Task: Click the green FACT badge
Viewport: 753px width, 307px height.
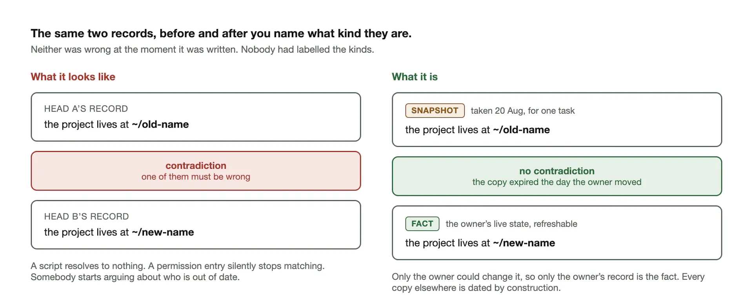Action: pyautogui.click(x=422, y=224)
